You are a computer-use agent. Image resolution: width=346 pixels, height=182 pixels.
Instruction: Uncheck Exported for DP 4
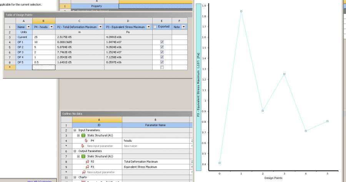pos(162,57)
